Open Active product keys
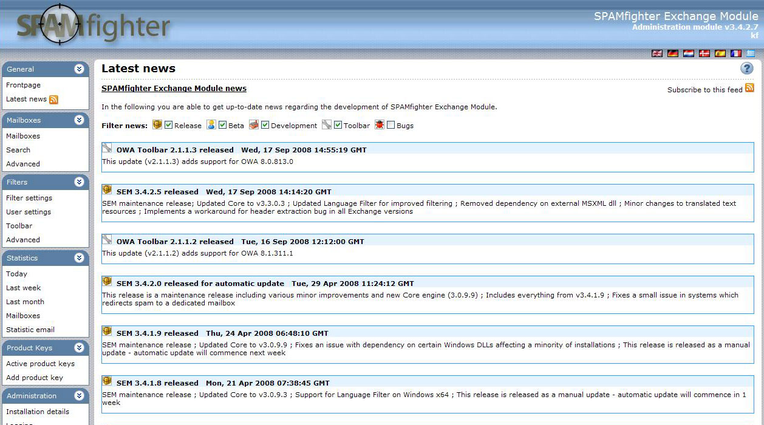 (40, 364)
